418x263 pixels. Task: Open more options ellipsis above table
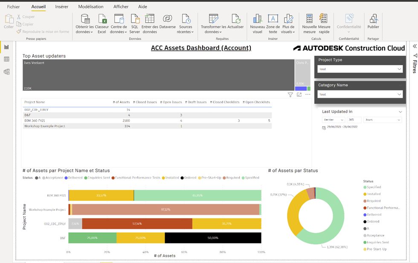[308, 94]
